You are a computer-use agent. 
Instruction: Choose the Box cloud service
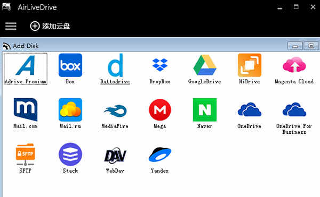(70, 65)
